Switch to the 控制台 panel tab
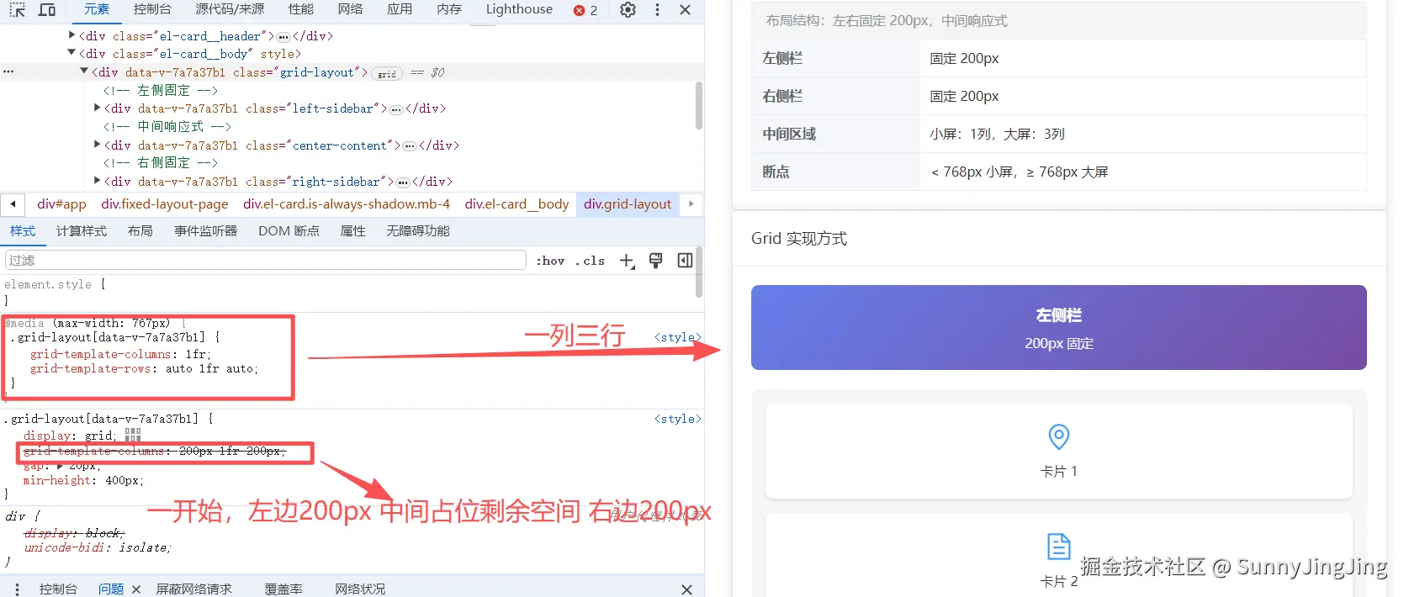This screenshot has width=1404, height=597. [x=152, y=9]
